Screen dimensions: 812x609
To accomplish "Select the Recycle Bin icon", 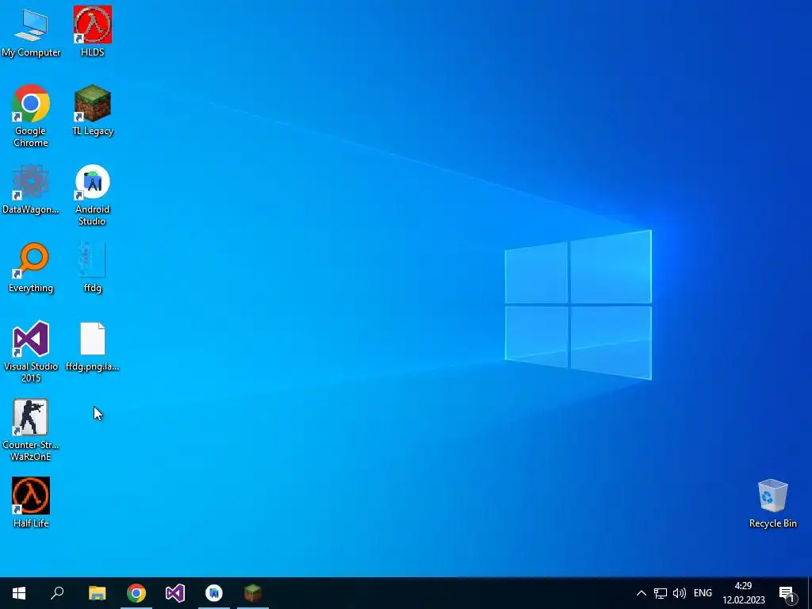I will coord(772,496).
